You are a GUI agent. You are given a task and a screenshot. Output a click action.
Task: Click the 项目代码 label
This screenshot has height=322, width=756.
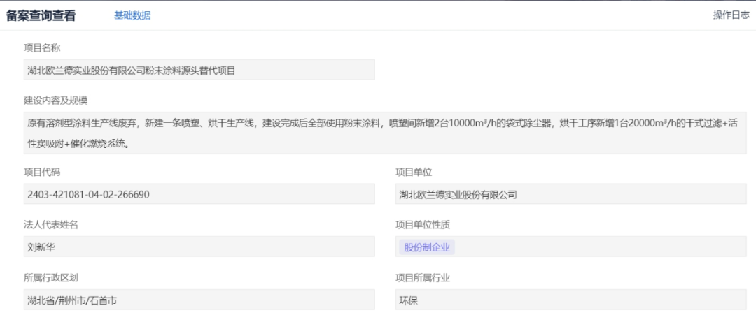[42, 173]
